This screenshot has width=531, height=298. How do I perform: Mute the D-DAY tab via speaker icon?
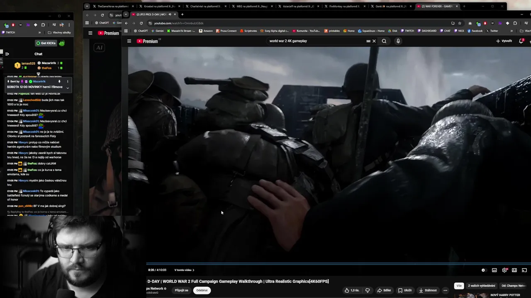tap(170, 14)
